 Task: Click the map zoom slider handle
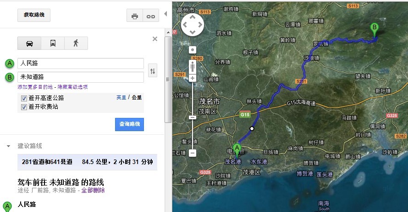coord(193,117)
